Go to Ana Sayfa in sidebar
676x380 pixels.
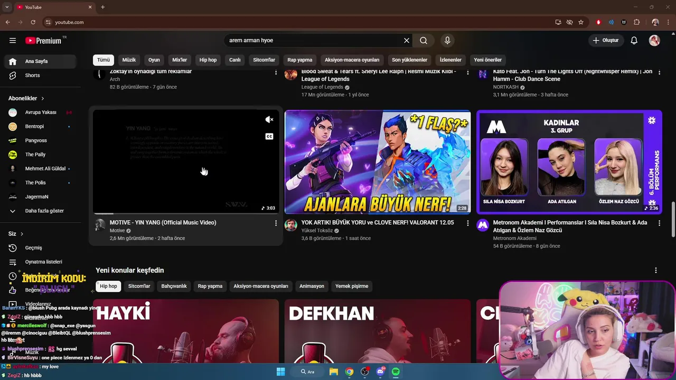pyautogui.click(x=40, y=61)
